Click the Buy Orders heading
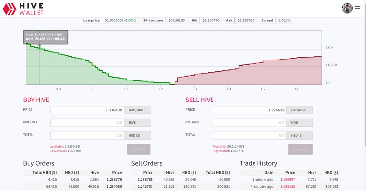The width and height of the screenshot is (366, 191). (39, 163)
